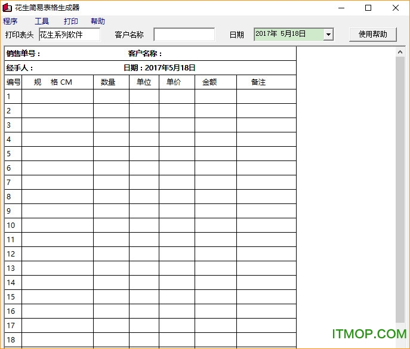Maximize the application window
The width and height of the screenshot is (410, 349).
(368, 8)
